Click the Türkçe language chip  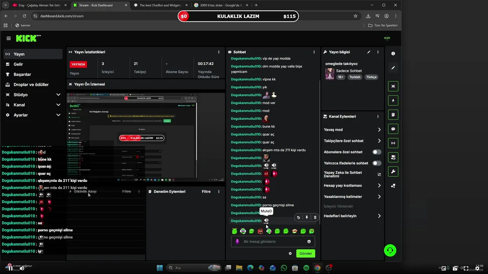pyautogui.click(x=371, y=77)
